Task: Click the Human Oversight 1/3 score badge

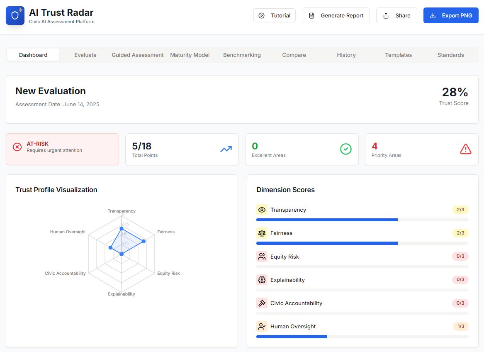Action: [x=461, y=326]
